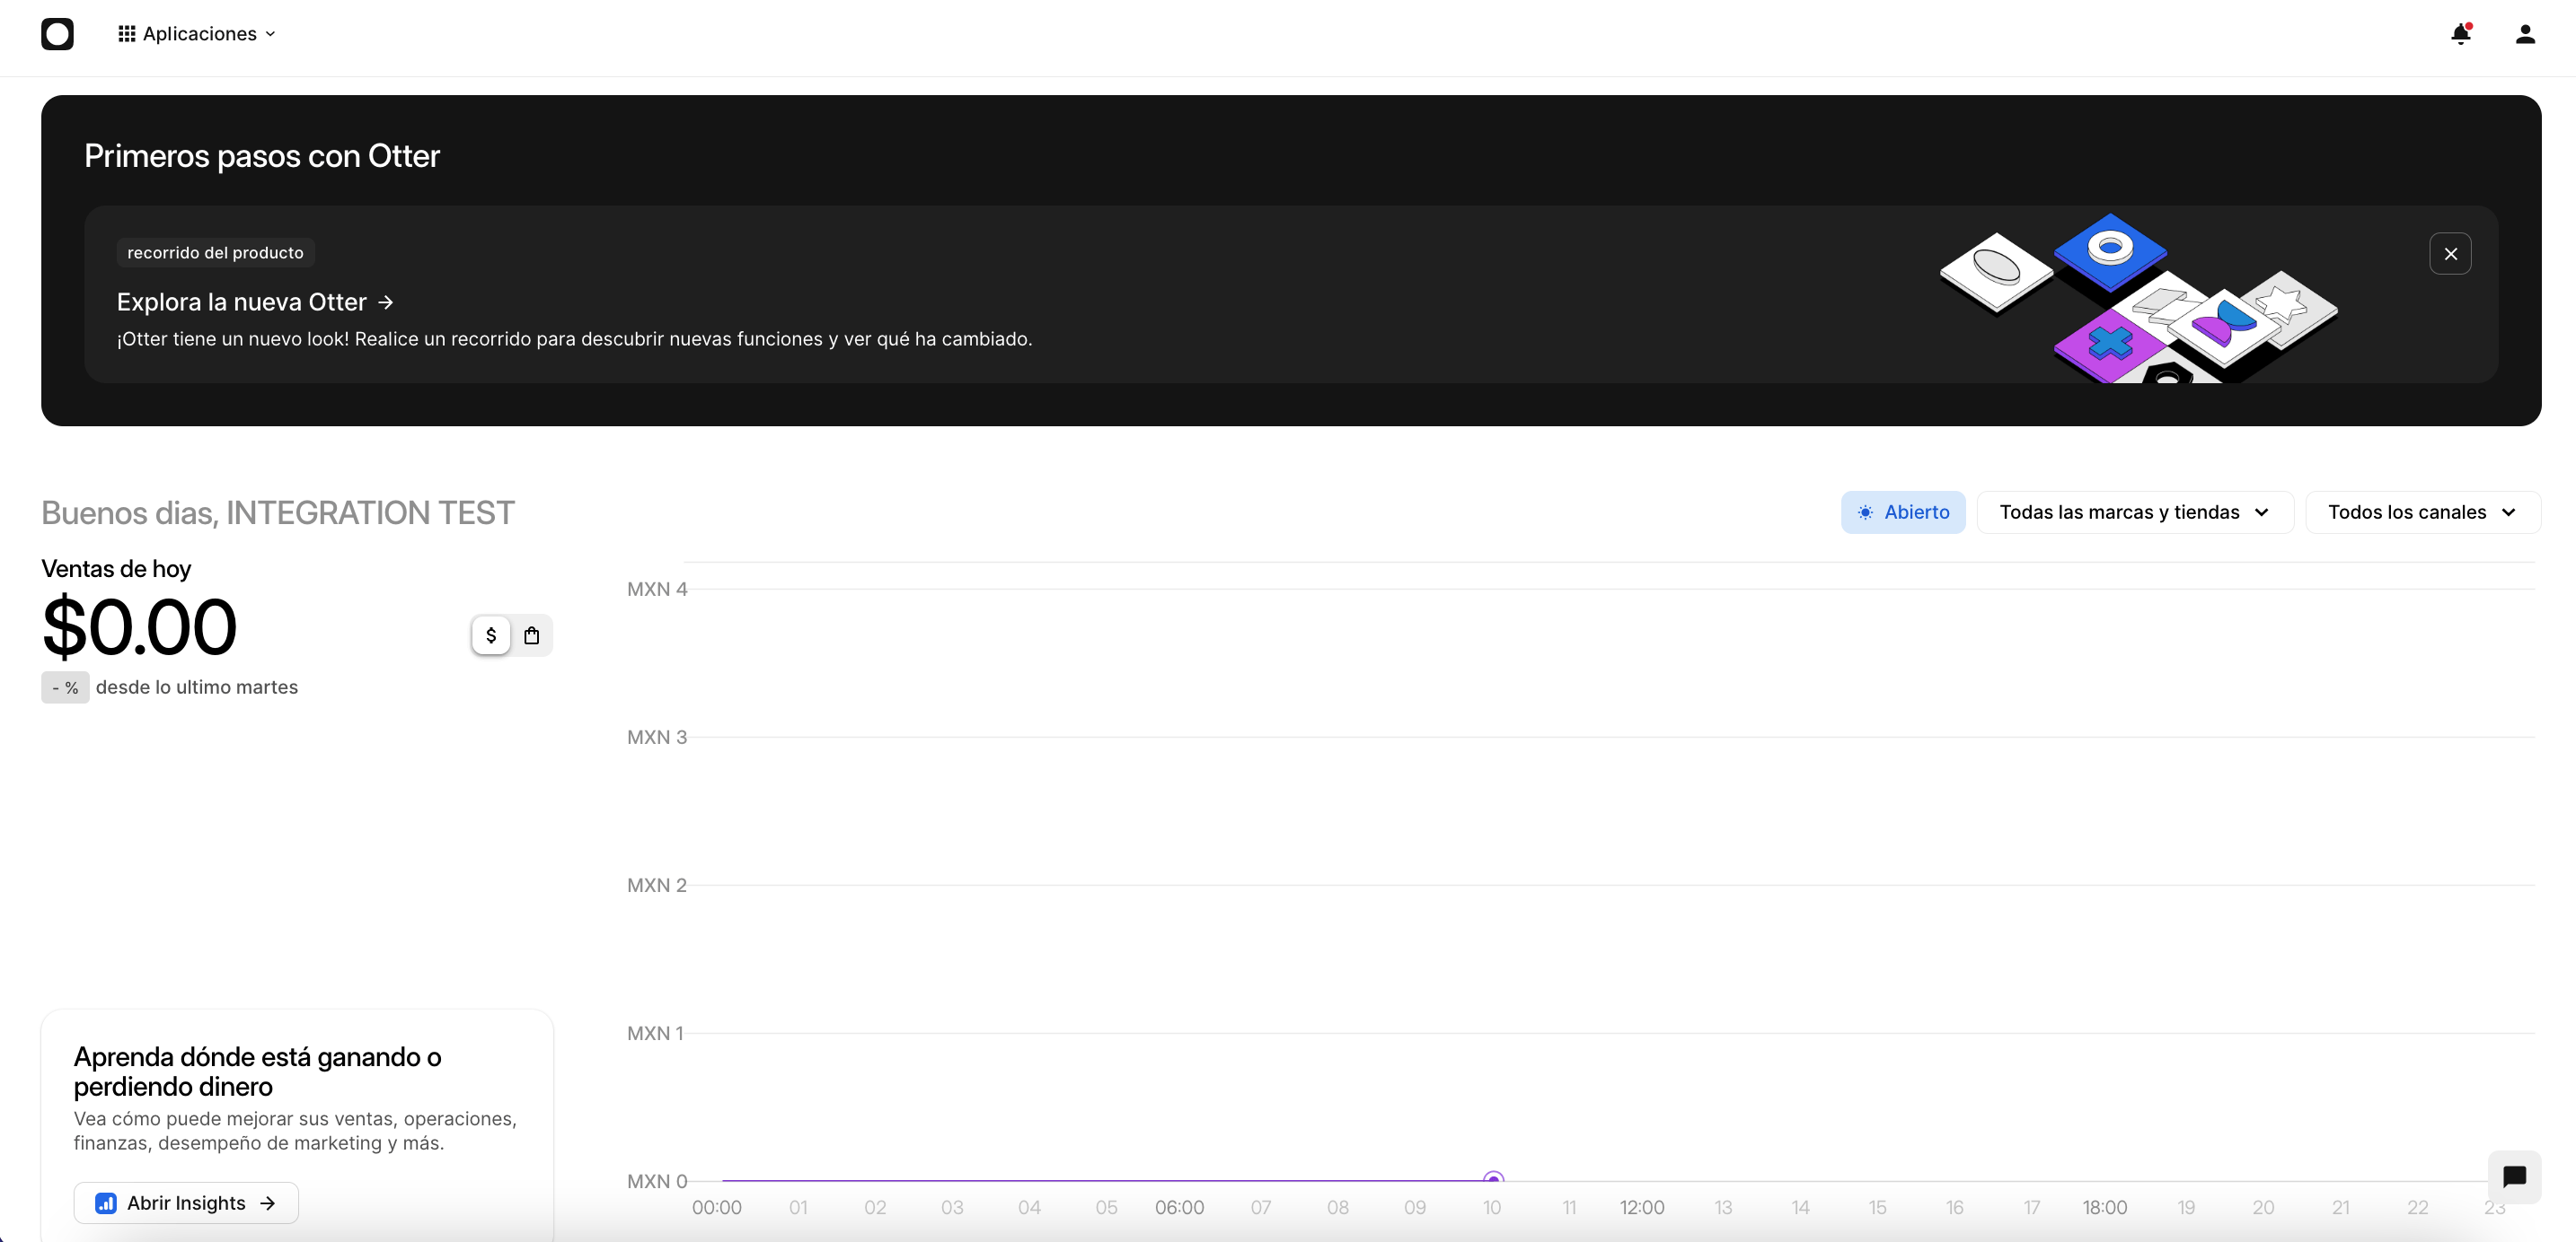2576x1242 pixels.
Task: Open the Todas las marcas y tiendas dropdown
Action: 2135,512
